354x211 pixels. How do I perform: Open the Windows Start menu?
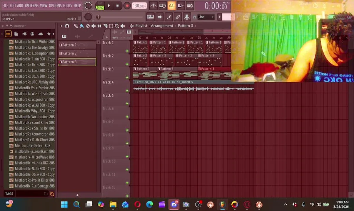pos(64,204)
